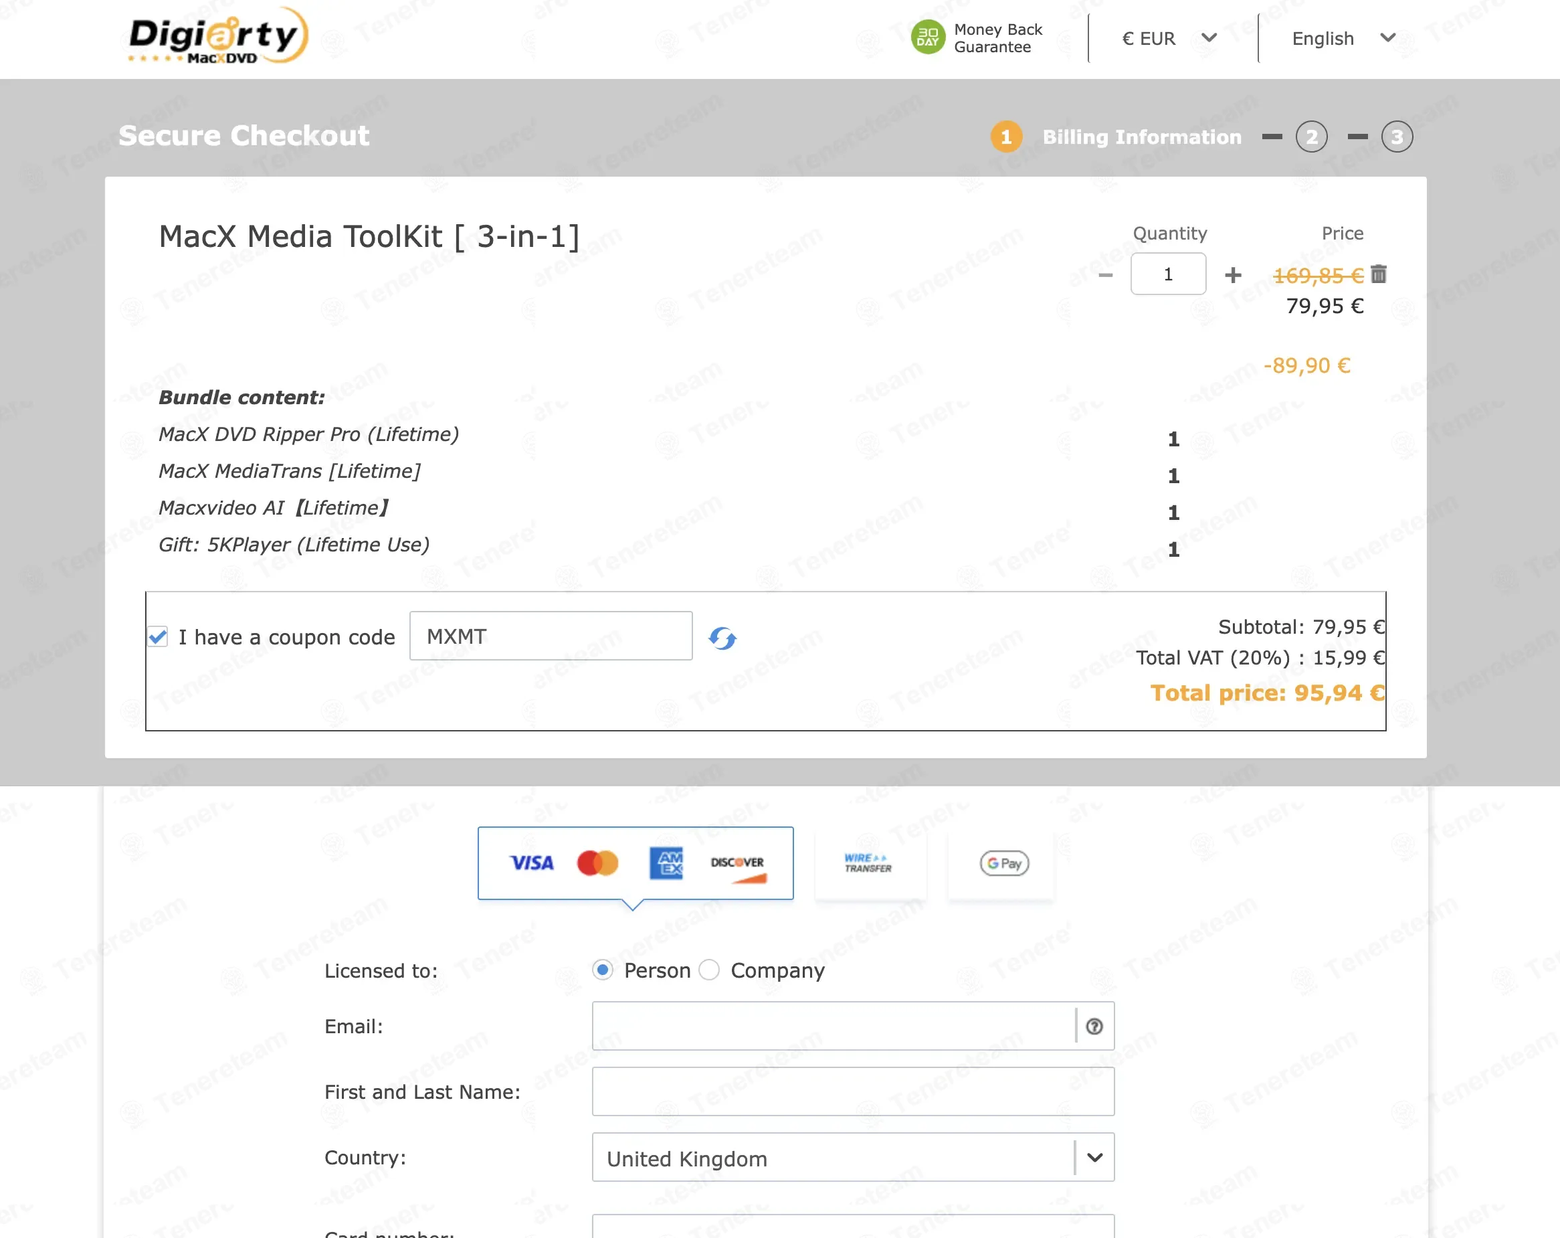Screen dimensions: 1560x1238
Task: Click the Money Back Guarantee text
Action: (x=998, y=38)
